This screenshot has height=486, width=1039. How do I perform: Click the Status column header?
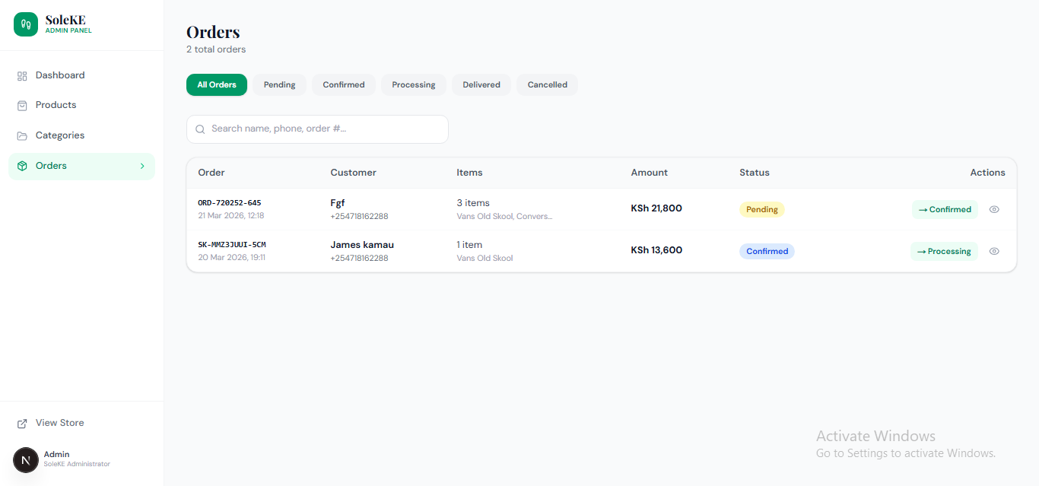point(755,173)
